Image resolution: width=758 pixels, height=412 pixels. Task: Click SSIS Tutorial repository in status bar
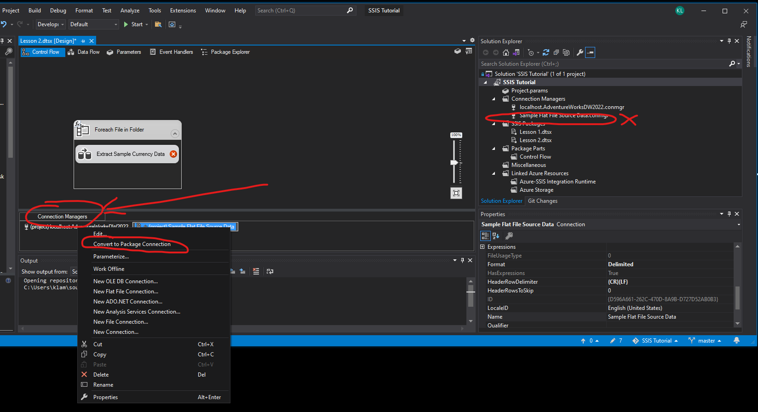pyautogui.click(x=655, y=341)
